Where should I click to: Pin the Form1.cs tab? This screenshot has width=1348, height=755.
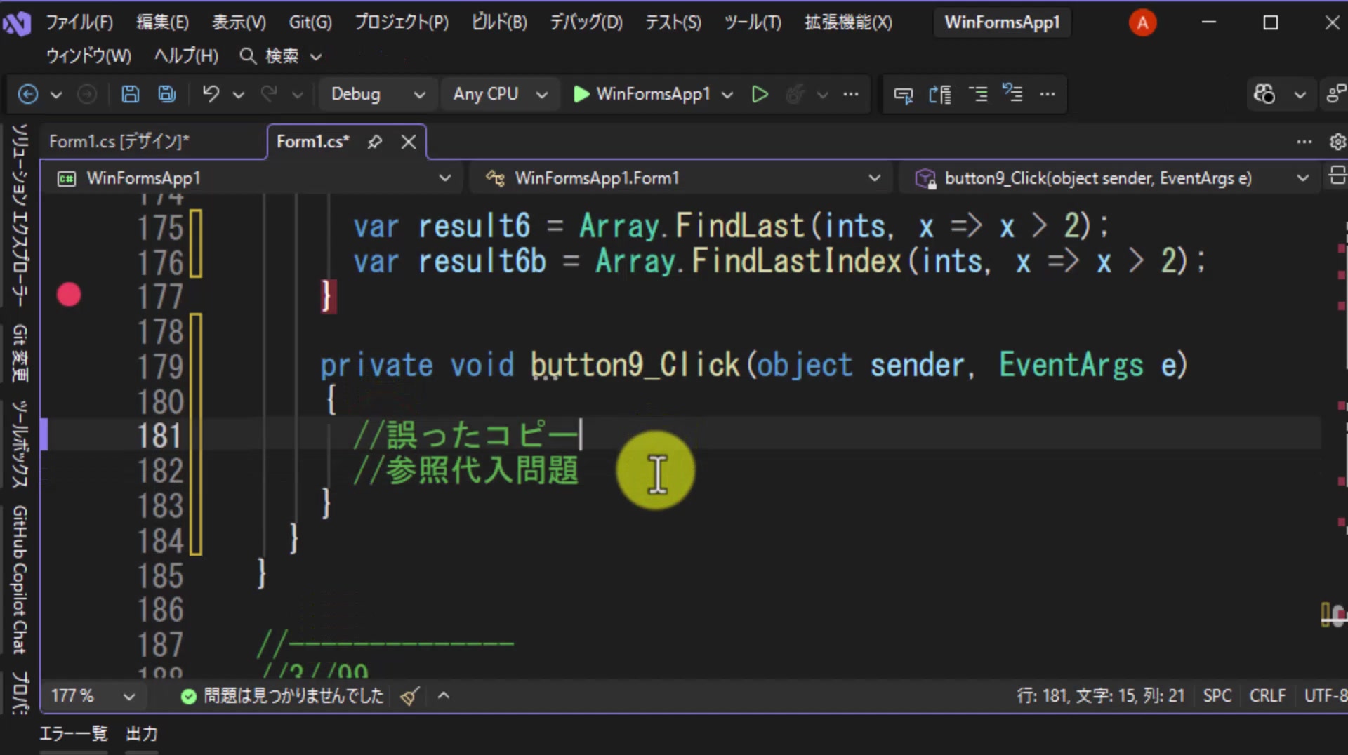click(375, 142)
